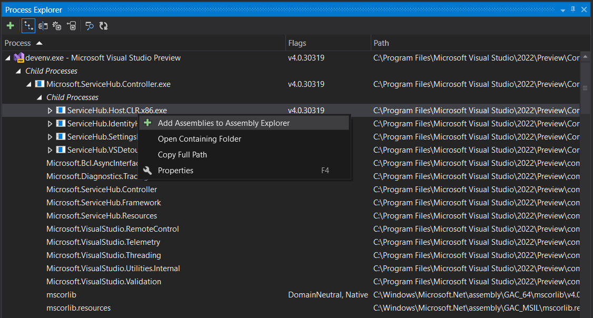The image size is (593, 318).
Task: Select the Microsoft.ServiceHub.Controller assembly row
Action: [x=101, y=190]
